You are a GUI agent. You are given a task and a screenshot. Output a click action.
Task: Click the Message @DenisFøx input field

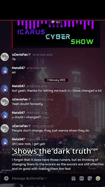point(40,178)
